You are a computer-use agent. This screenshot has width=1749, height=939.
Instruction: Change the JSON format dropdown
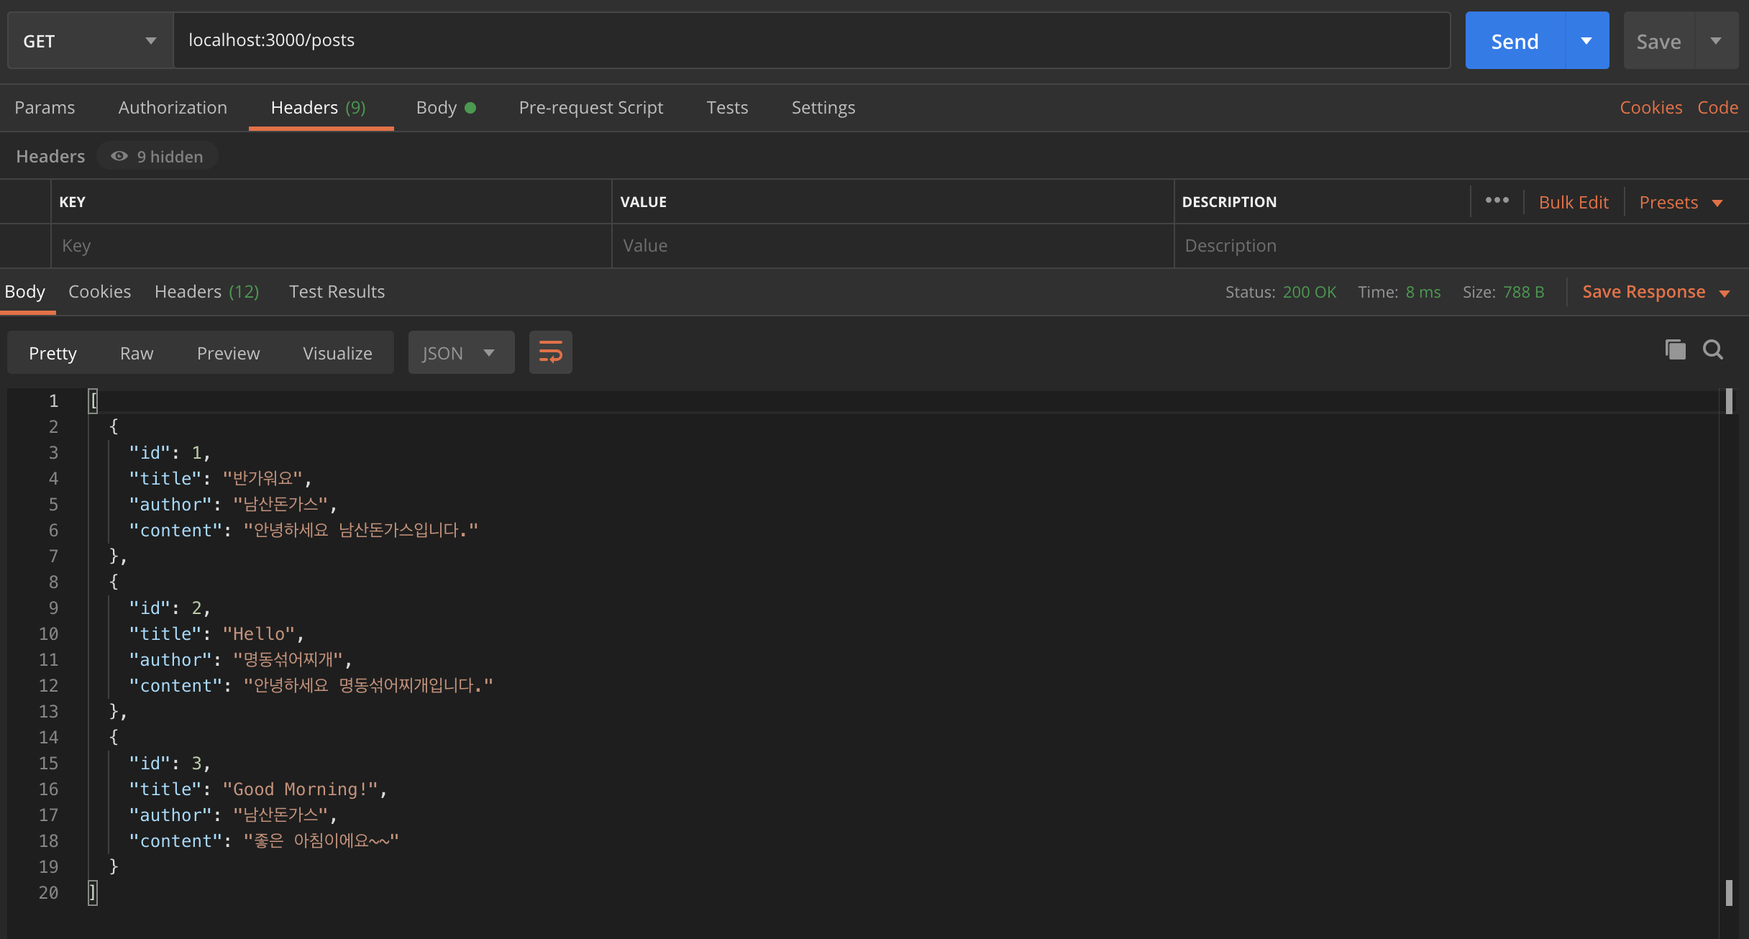point(460,353)
